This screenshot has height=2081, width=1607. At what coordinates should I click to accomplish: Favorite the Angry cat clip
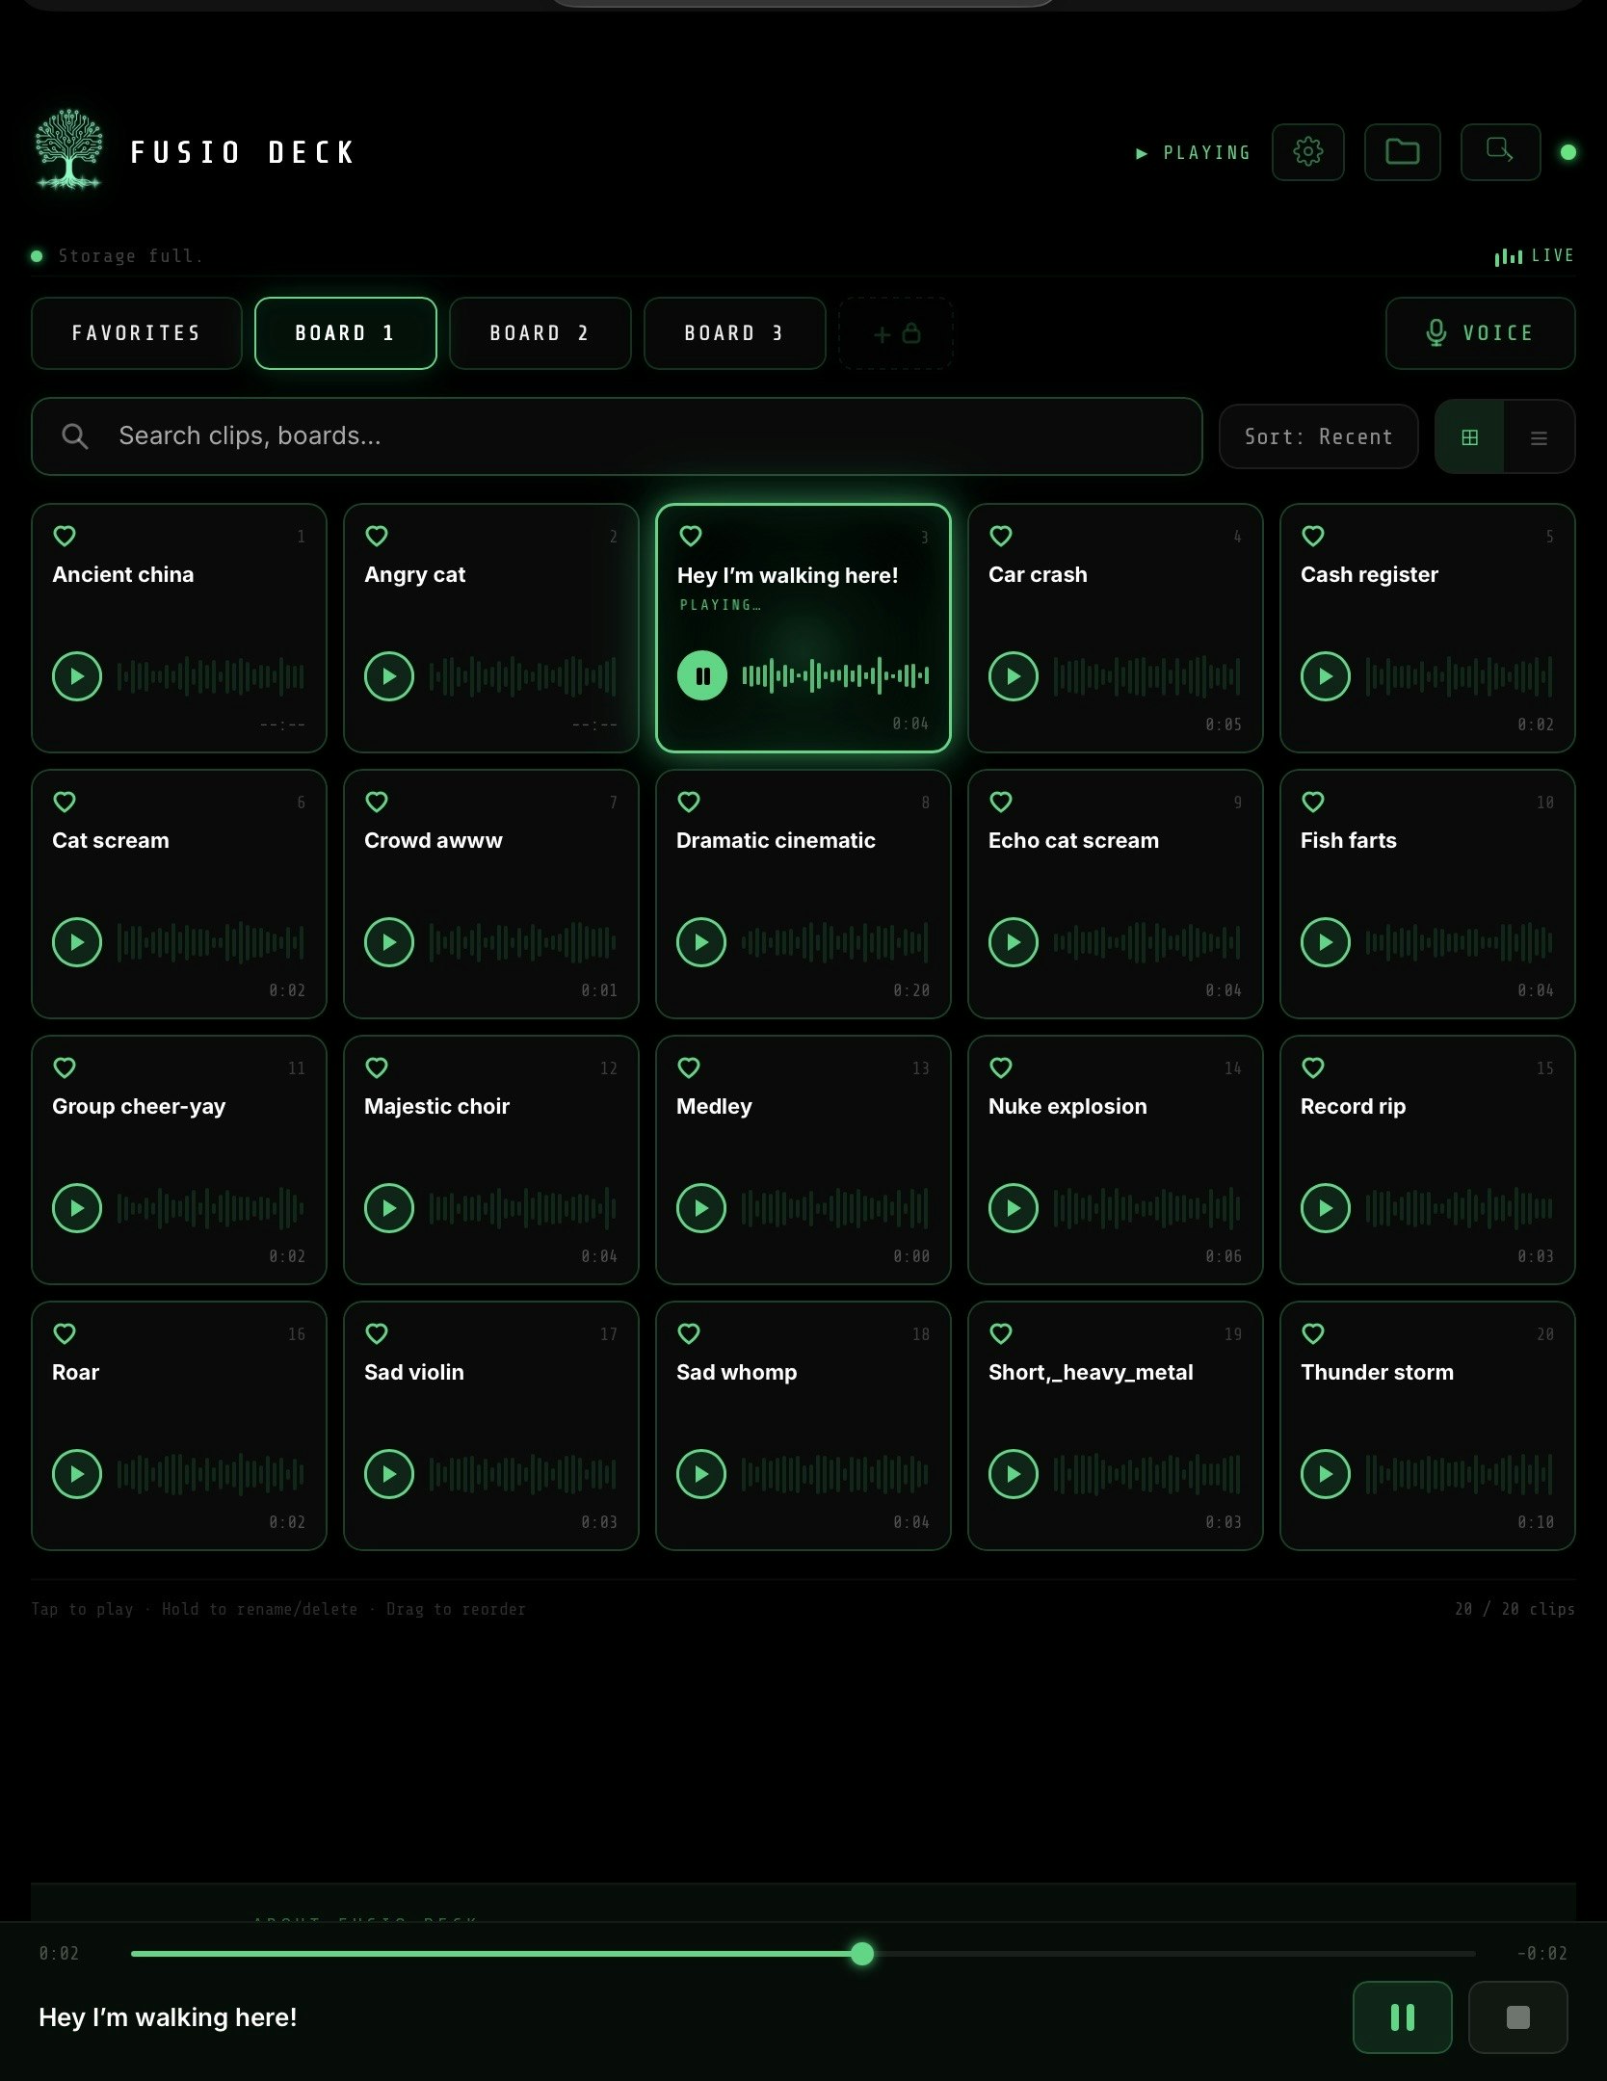coord(377,536)
